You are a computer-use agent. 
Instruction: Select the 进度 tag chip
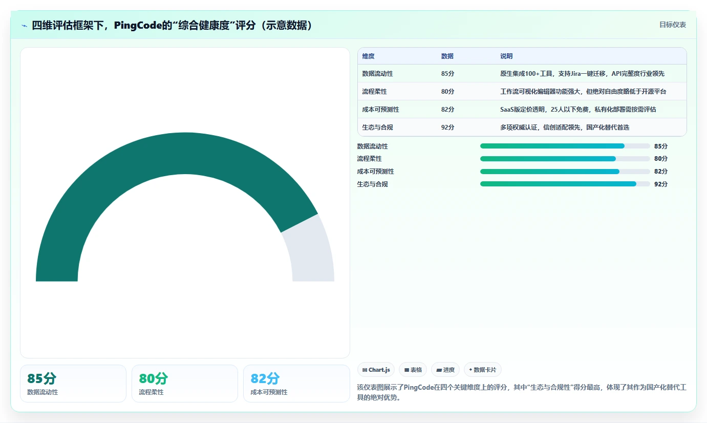click(445, 370)
